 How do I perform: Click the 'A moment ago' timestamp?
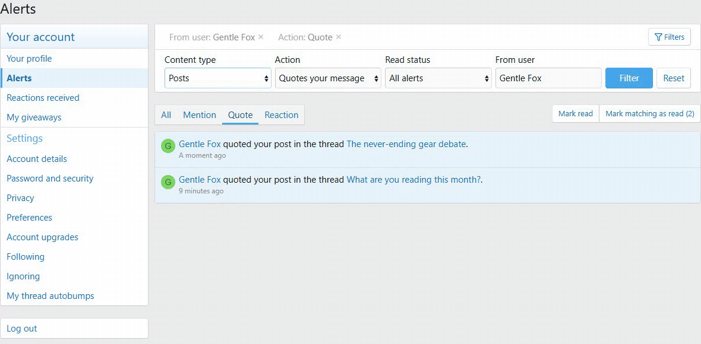pos(202,155)
